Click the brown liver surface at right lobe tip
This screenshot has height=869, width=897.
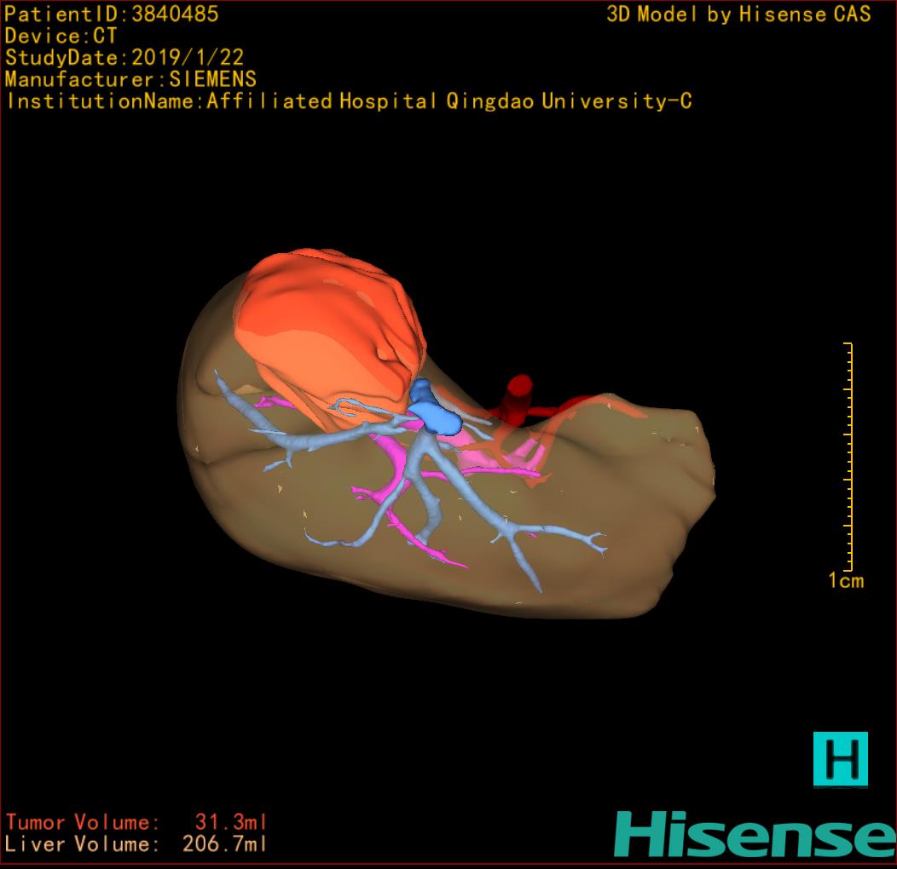coord(674,477)
